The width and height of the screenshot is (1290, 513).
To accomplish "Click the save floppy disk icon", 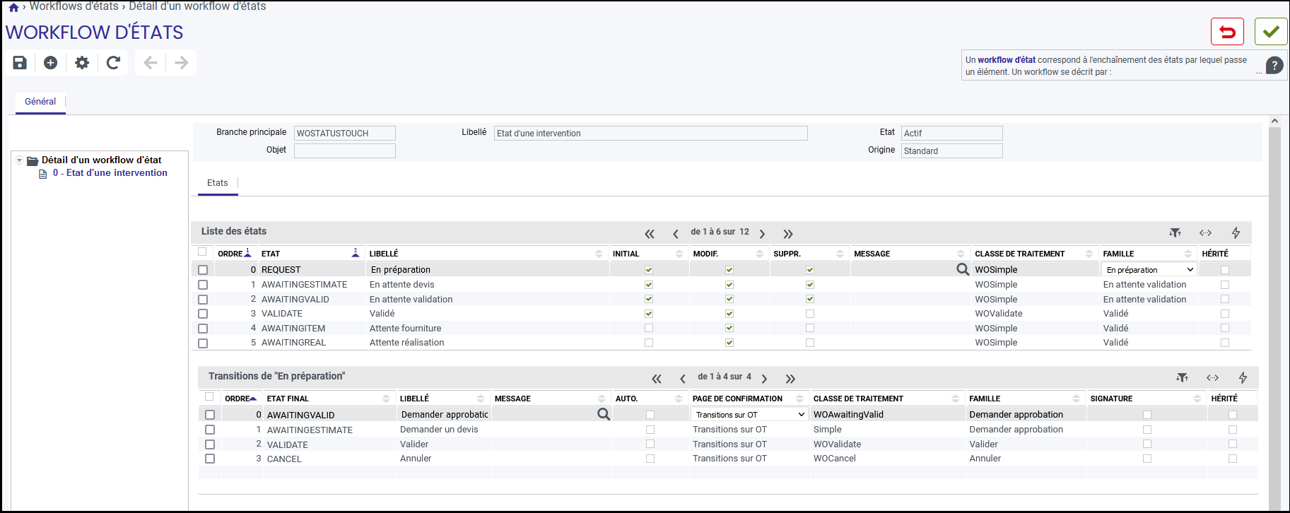I will tap(20, 63).
